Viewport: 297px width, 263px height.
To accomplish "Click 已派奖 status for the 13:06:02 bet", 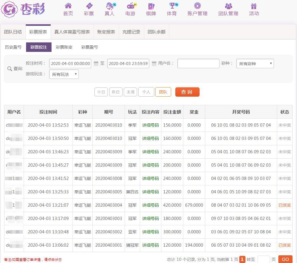I will click(x=285, y=245).
